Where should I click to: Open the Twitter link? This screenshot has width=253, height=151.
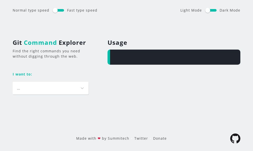[141, 138]
